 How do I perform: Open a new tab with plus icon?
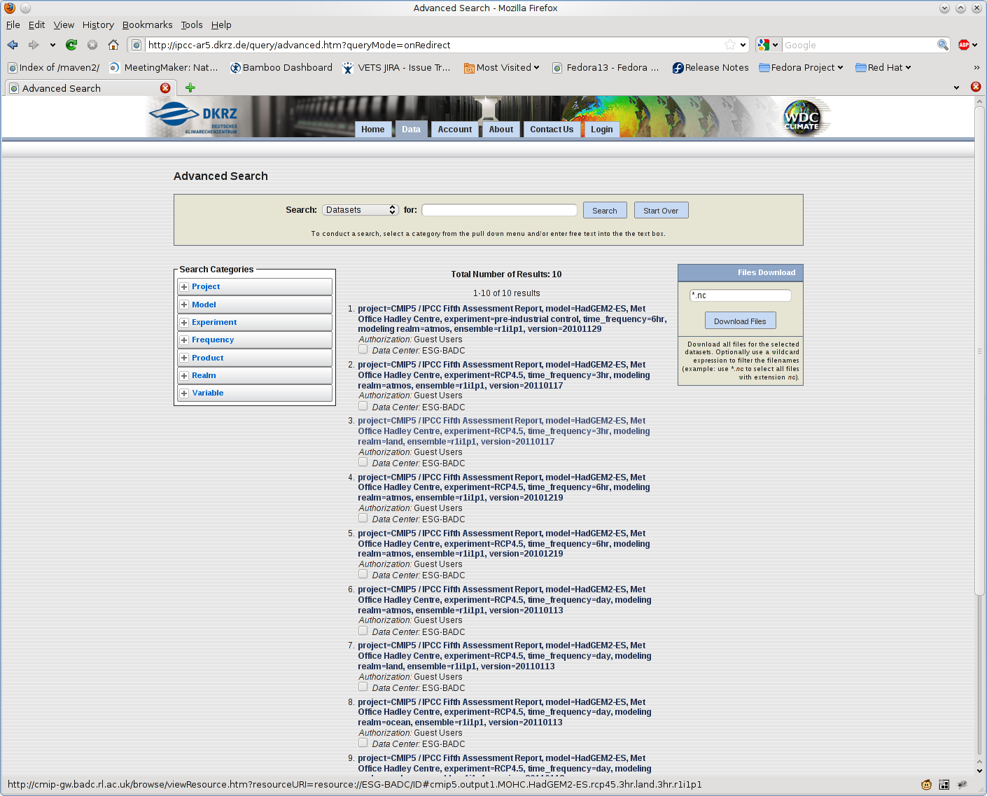[x=190, y=88]
